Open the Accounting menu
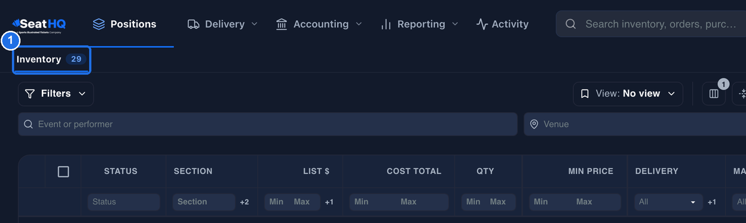The width and height of the screenshot is (746, 223). 319,24
